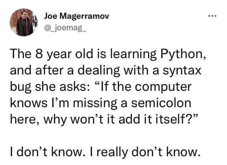Click the word "learning" in the tweet
The image size is (227, 165).
[x=133, y=55]
